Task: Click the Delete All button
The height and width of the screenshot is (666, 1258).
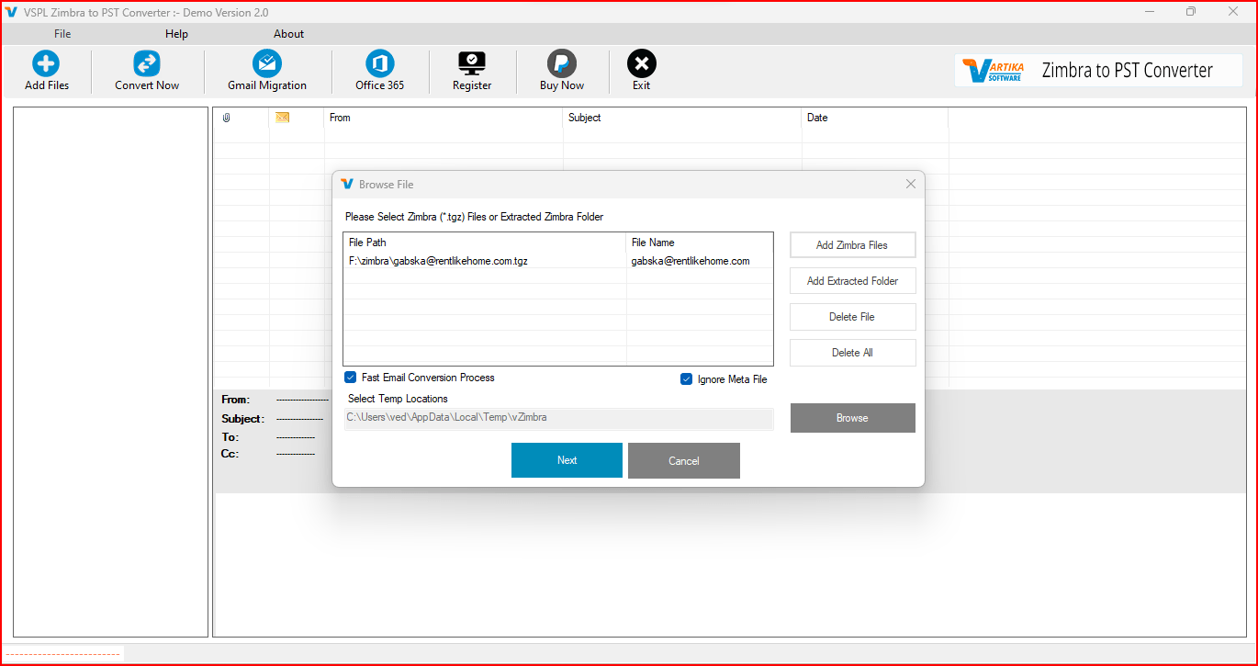Action: 852,353
